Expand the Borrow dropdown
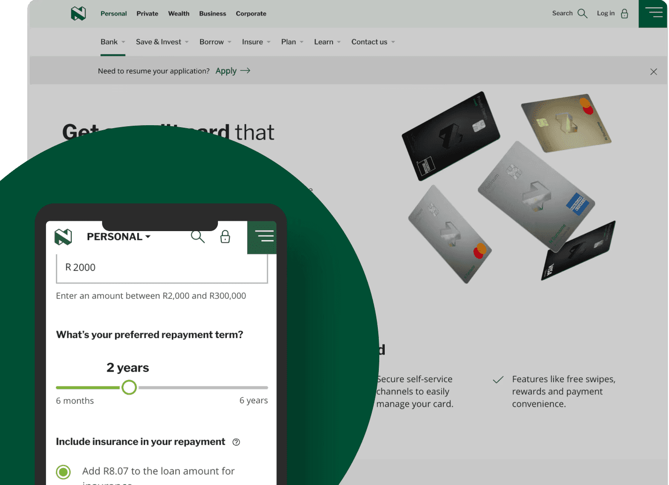Viewport: 669px width, 485px height. pos(215,42)
